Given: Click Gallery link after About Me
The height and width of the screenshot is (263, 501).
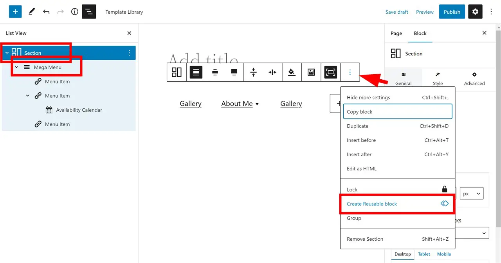Looking at the screenshot, I should point(291,104).
